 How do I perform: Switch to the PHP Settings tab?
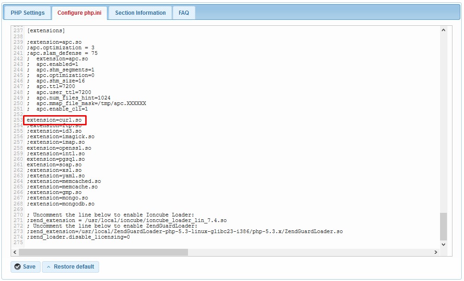coord(27,12)
